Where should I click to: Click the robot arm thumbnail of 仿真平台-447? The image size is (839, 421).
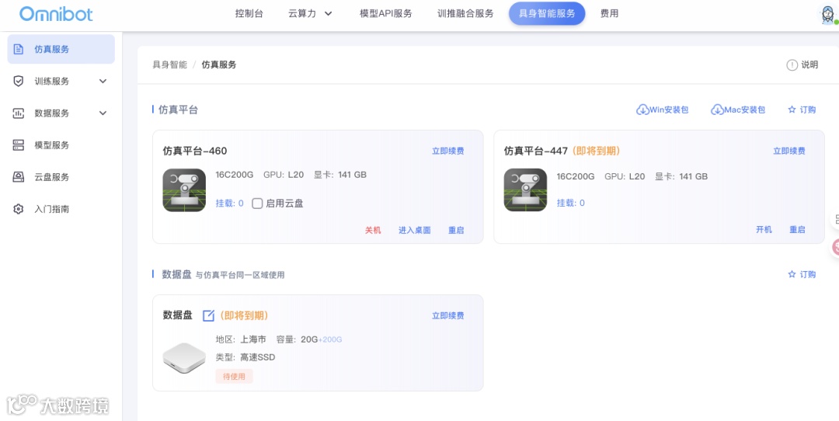tap(525, 190)
